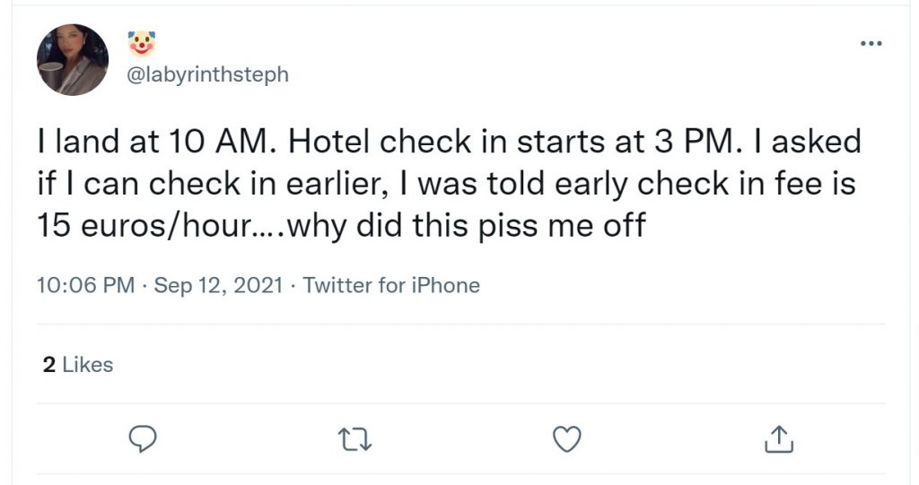The height and width of the screenshot is (485, 919).
Task: View who liked via 2 Likes
Action: click(78, 365)
